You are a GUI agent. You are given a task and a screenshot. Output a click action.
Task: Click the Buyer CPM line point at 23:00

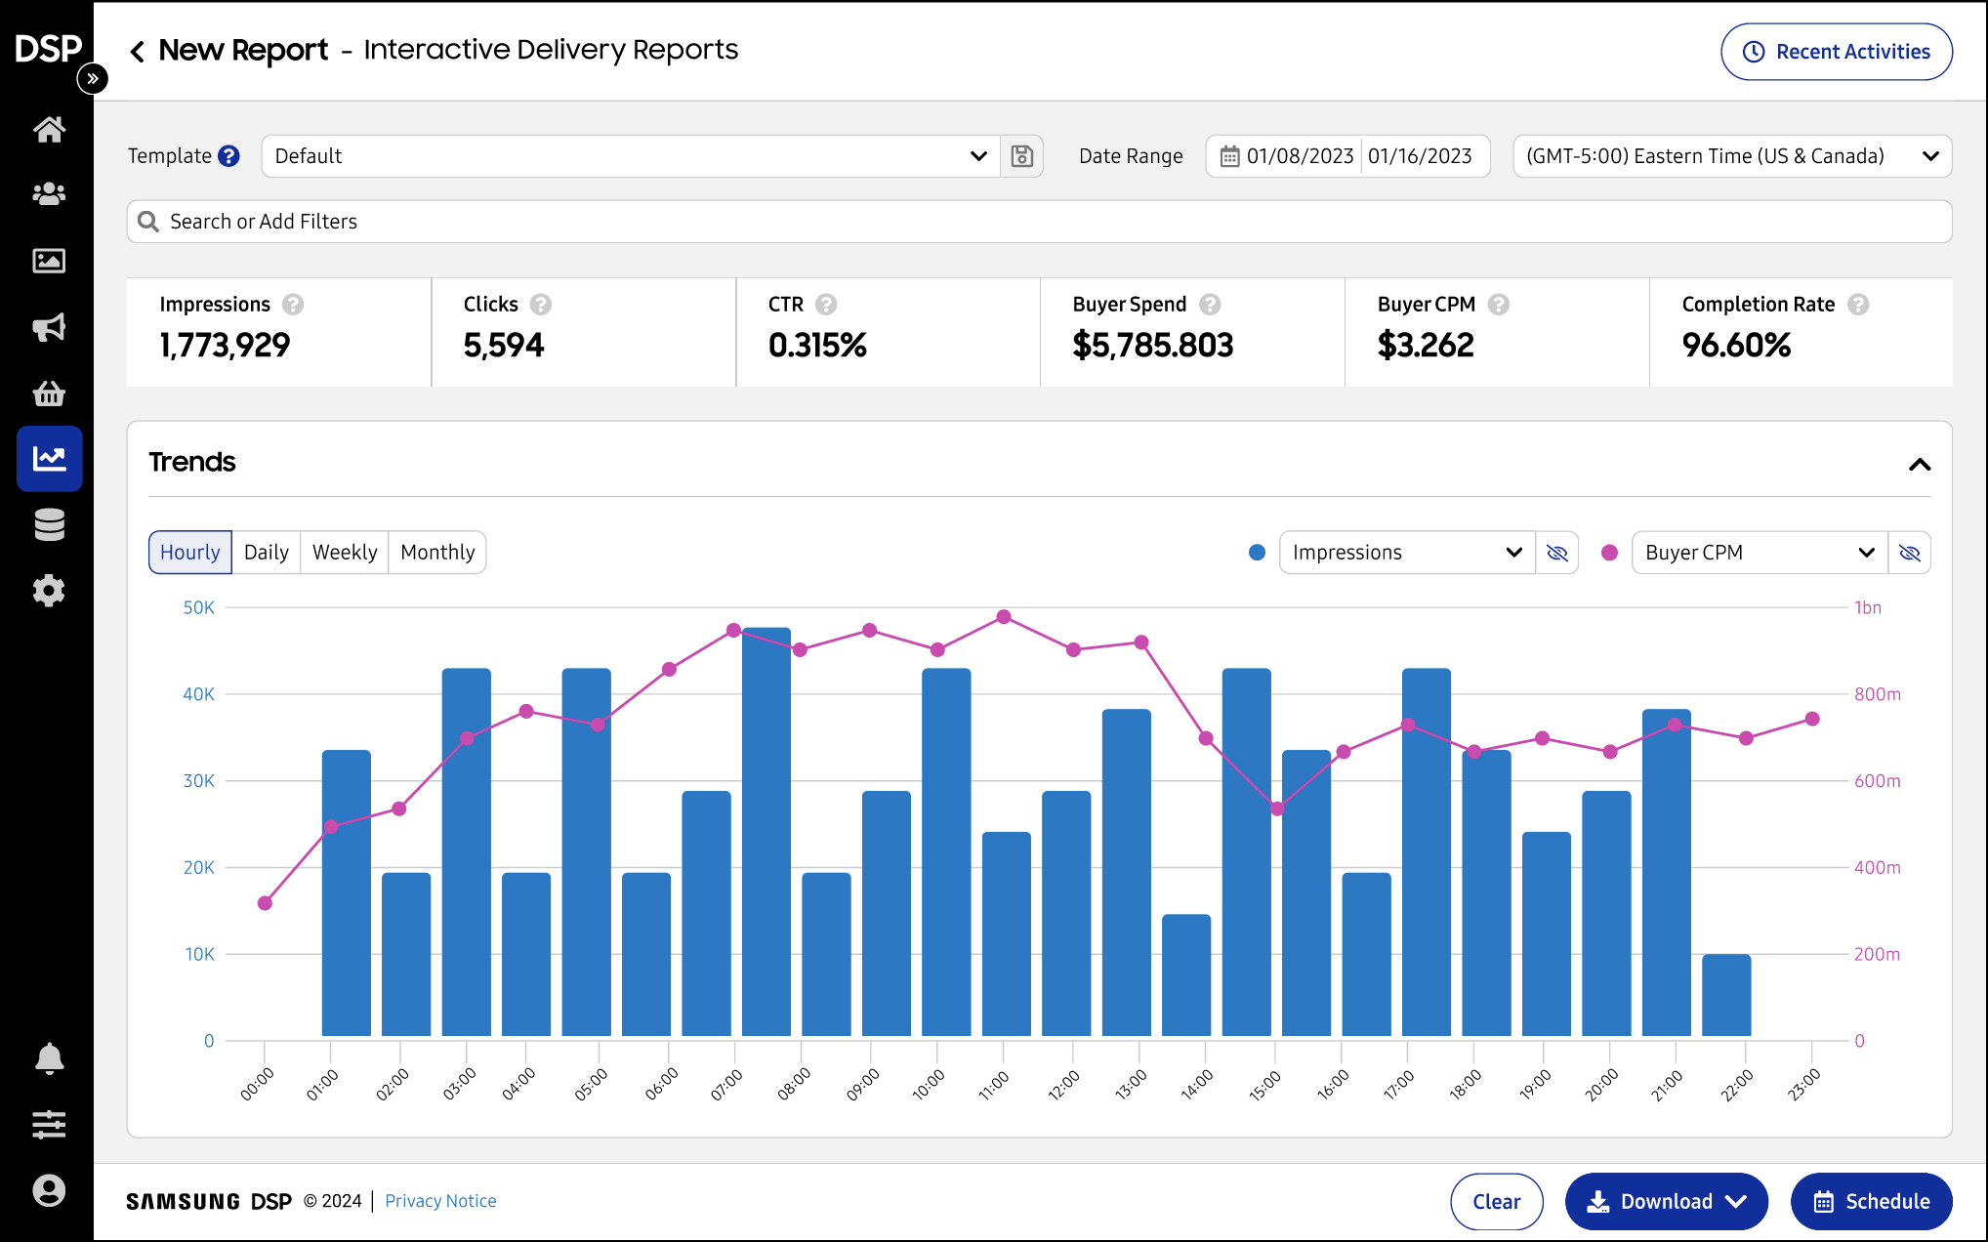click(x=1812, y=719)
